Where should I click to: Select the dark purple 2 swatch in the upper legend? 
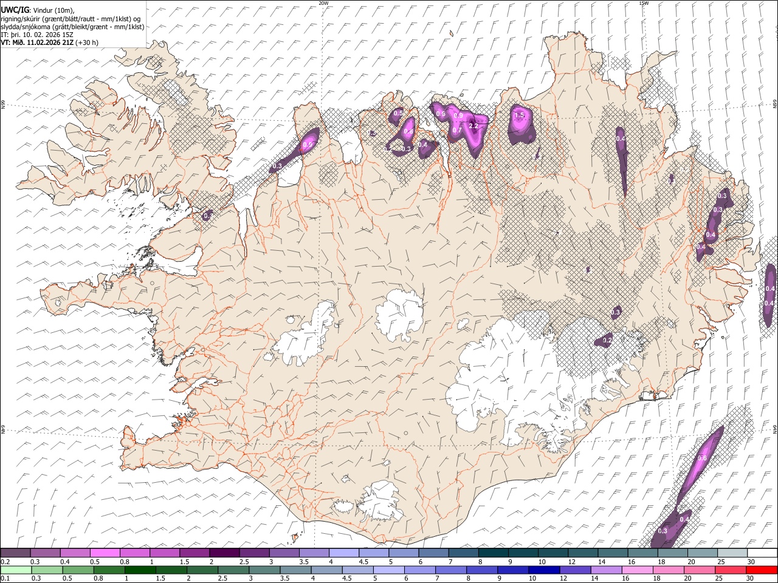[224, 553]
